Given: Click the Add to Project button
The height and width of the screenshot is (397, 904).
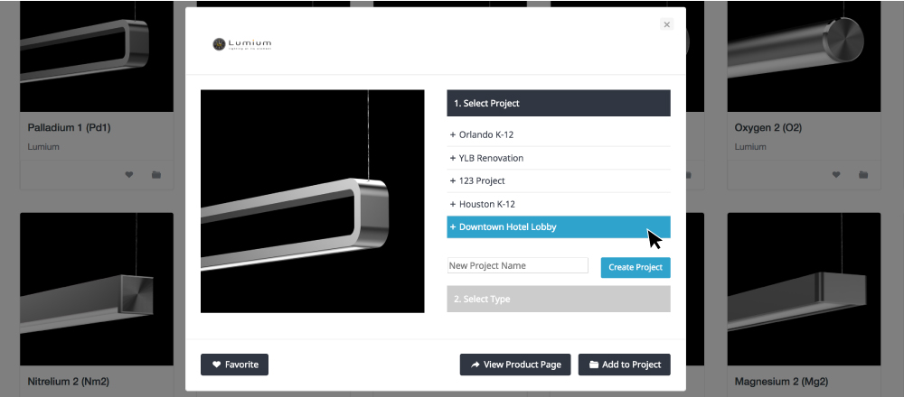Looking at the screenshot, I should coord(624,365).
